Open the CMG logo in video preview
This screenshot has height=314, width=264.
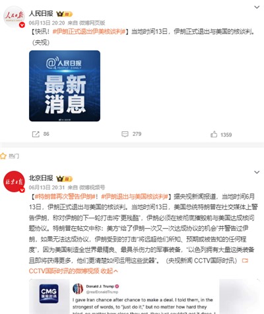49,294
